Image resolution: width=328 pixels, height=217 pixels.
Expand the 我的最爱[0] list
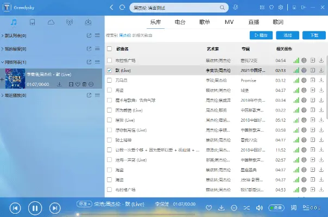tap(2, 48)
